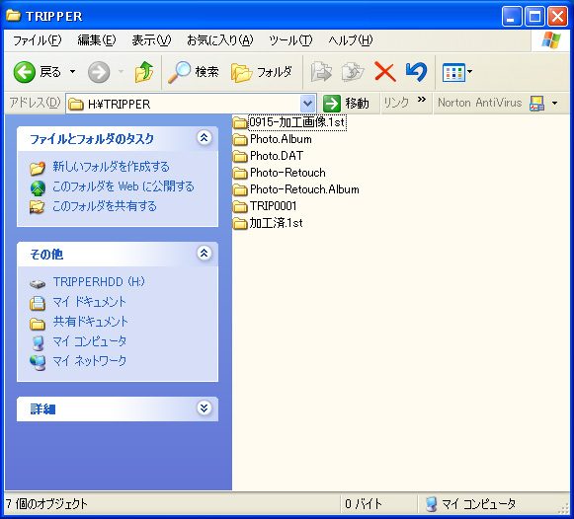
Task: Toggle the Folders pane button
Action: pos(262,72)
